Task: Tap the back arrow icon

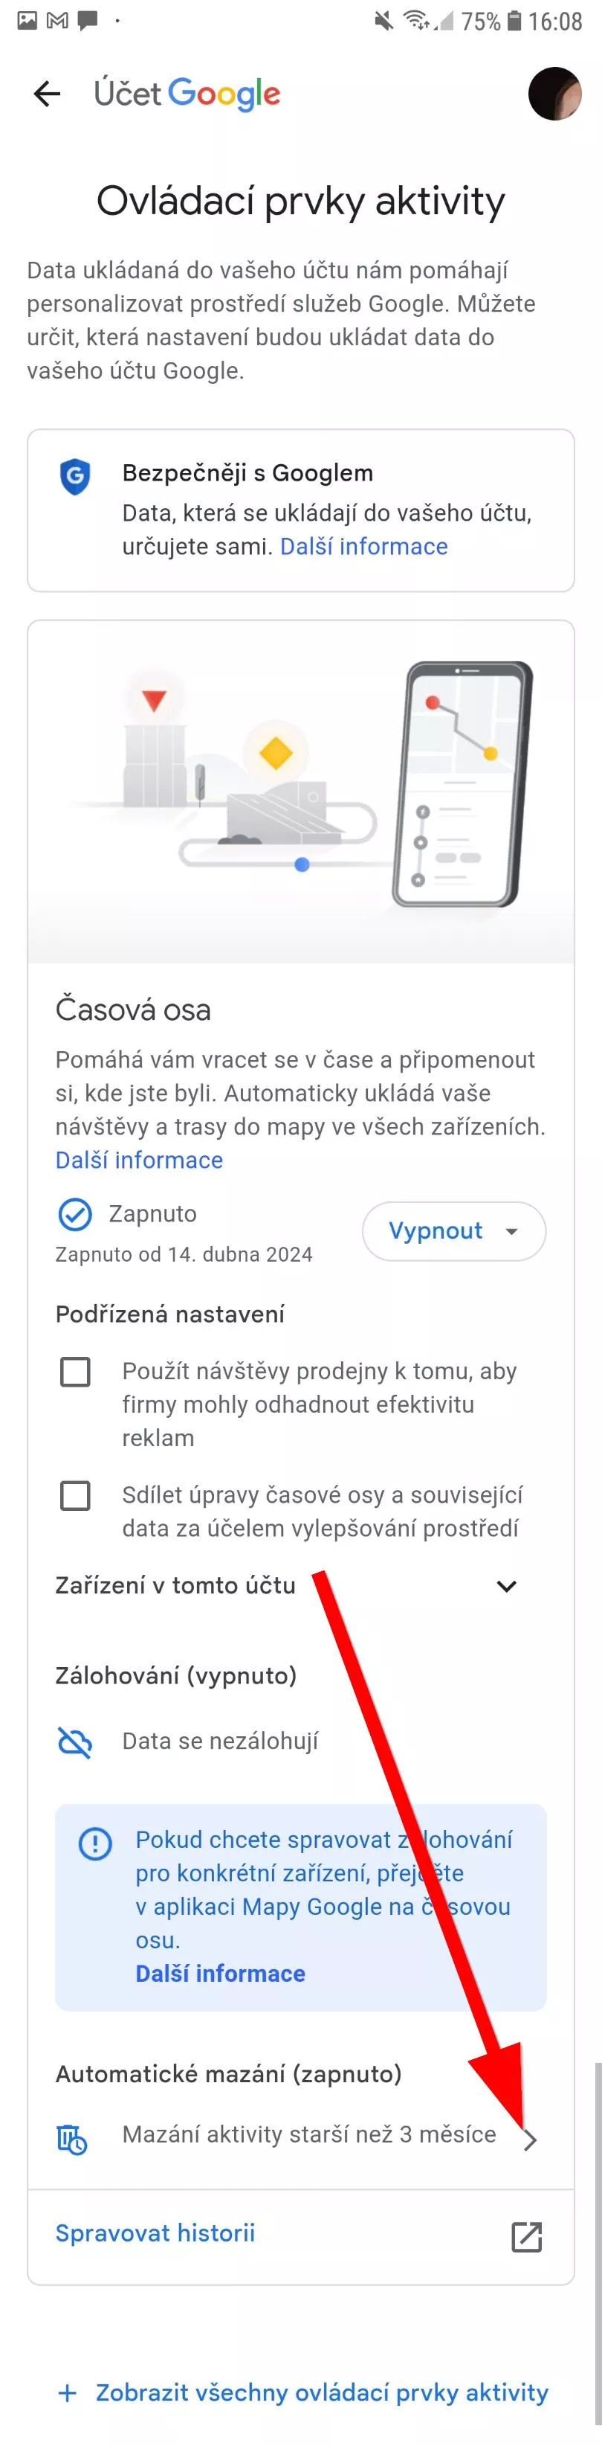Action: click(47, 93)
